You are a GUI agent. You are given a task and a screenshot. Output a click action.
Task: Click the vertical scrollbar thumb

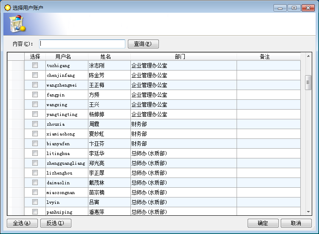coord(308,82)
